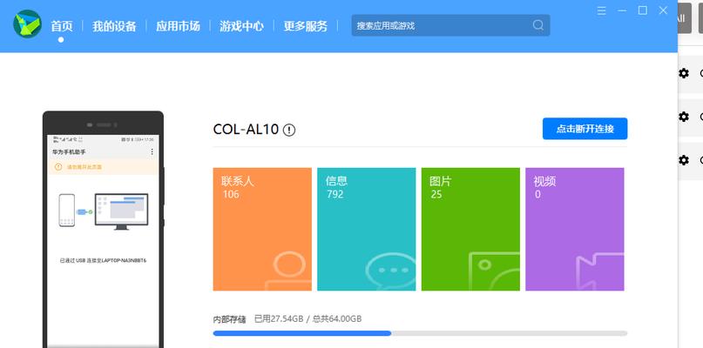Click the search magnifier icon

point(538,25)
